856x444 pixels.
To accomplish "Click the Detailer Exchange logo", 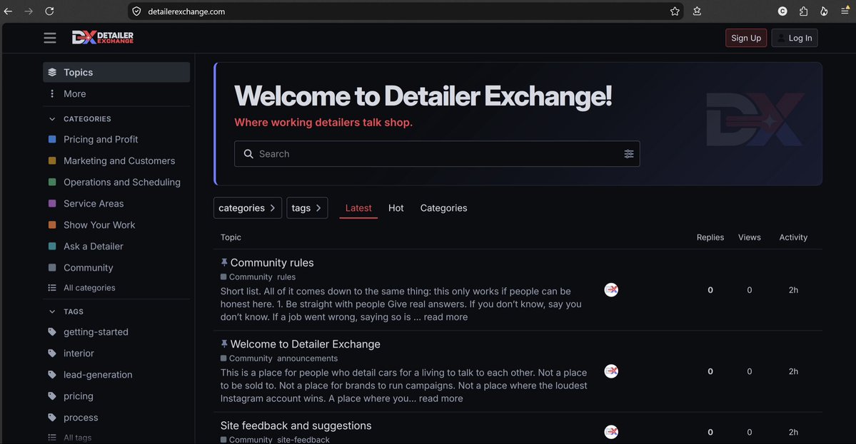I will point(103,37).
